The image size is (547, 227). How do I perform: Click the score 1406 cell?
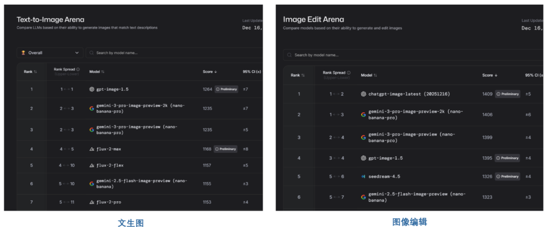[487, 115]
